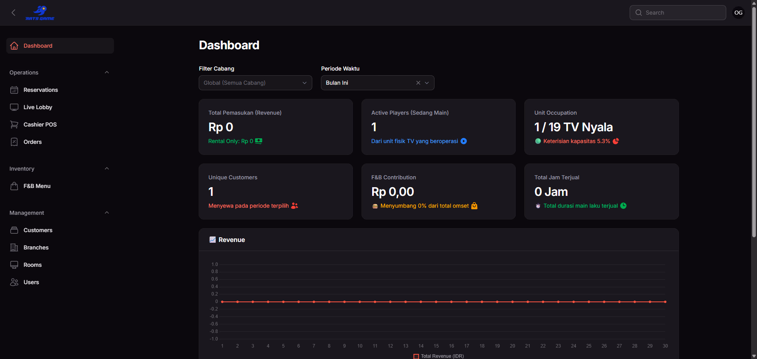Click the scrollbar down arrow
This screenshot has height=359, width=757.
pyautogui.click(x=754, y=356)
